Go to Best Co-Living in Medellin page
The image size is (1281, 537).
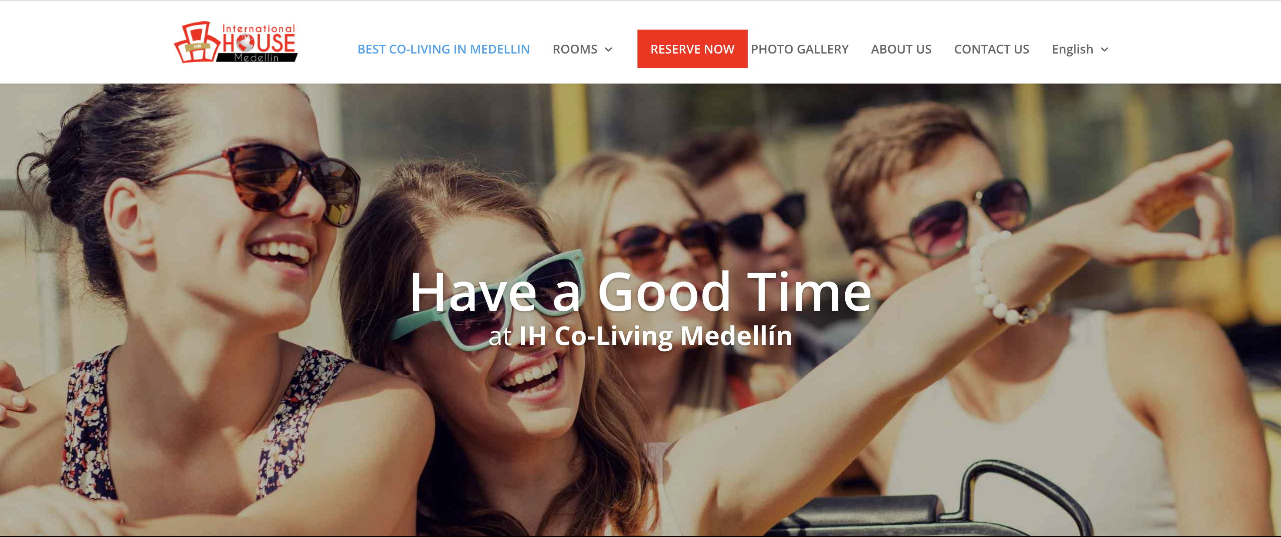click(x=444, y=49)
